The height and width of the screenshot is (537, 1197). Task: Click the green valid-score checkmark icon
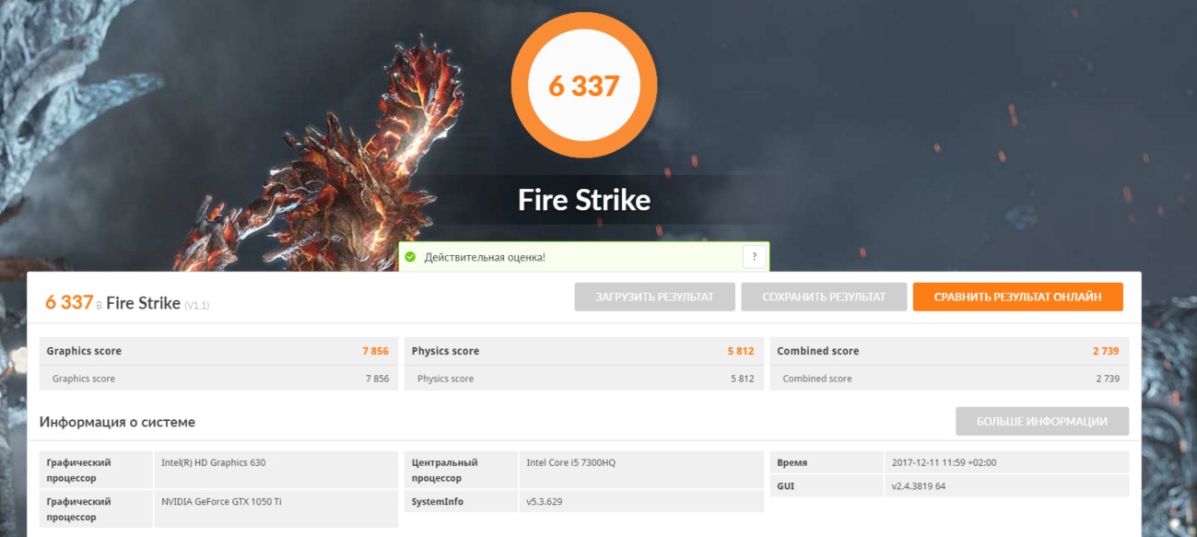tap(410, 257)
